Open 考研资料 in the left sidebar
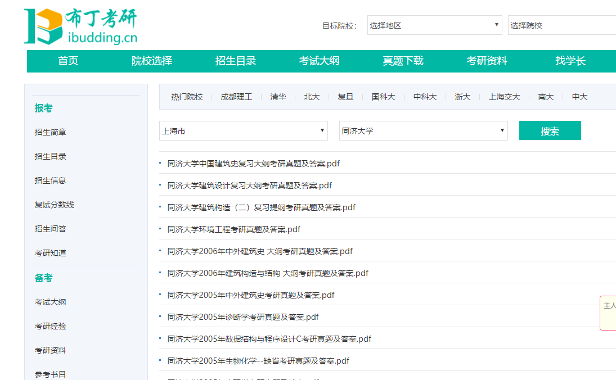Screen dimensions: 616x380 [x=50, y=351]
